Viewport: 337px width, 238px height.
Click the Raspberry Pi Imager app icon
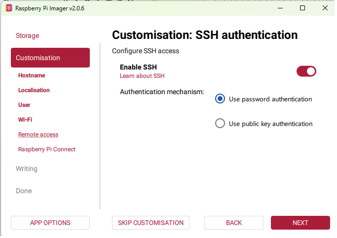[8, 8]
